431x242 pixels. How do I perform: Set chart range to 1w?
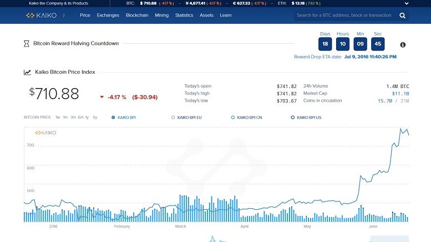pyautogui.click(x=58, y=117)
